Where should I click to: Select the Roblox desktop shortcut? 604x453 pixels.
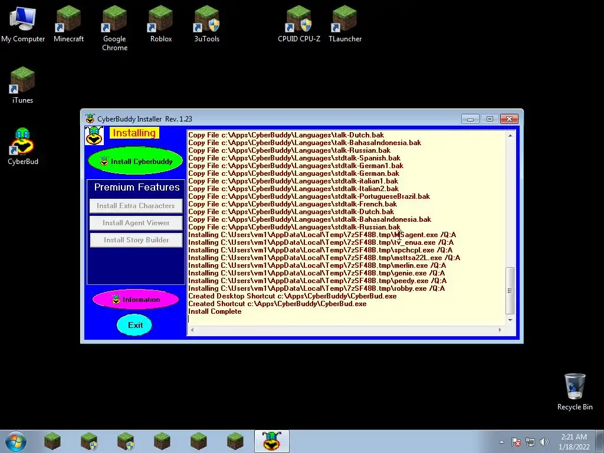160,23
